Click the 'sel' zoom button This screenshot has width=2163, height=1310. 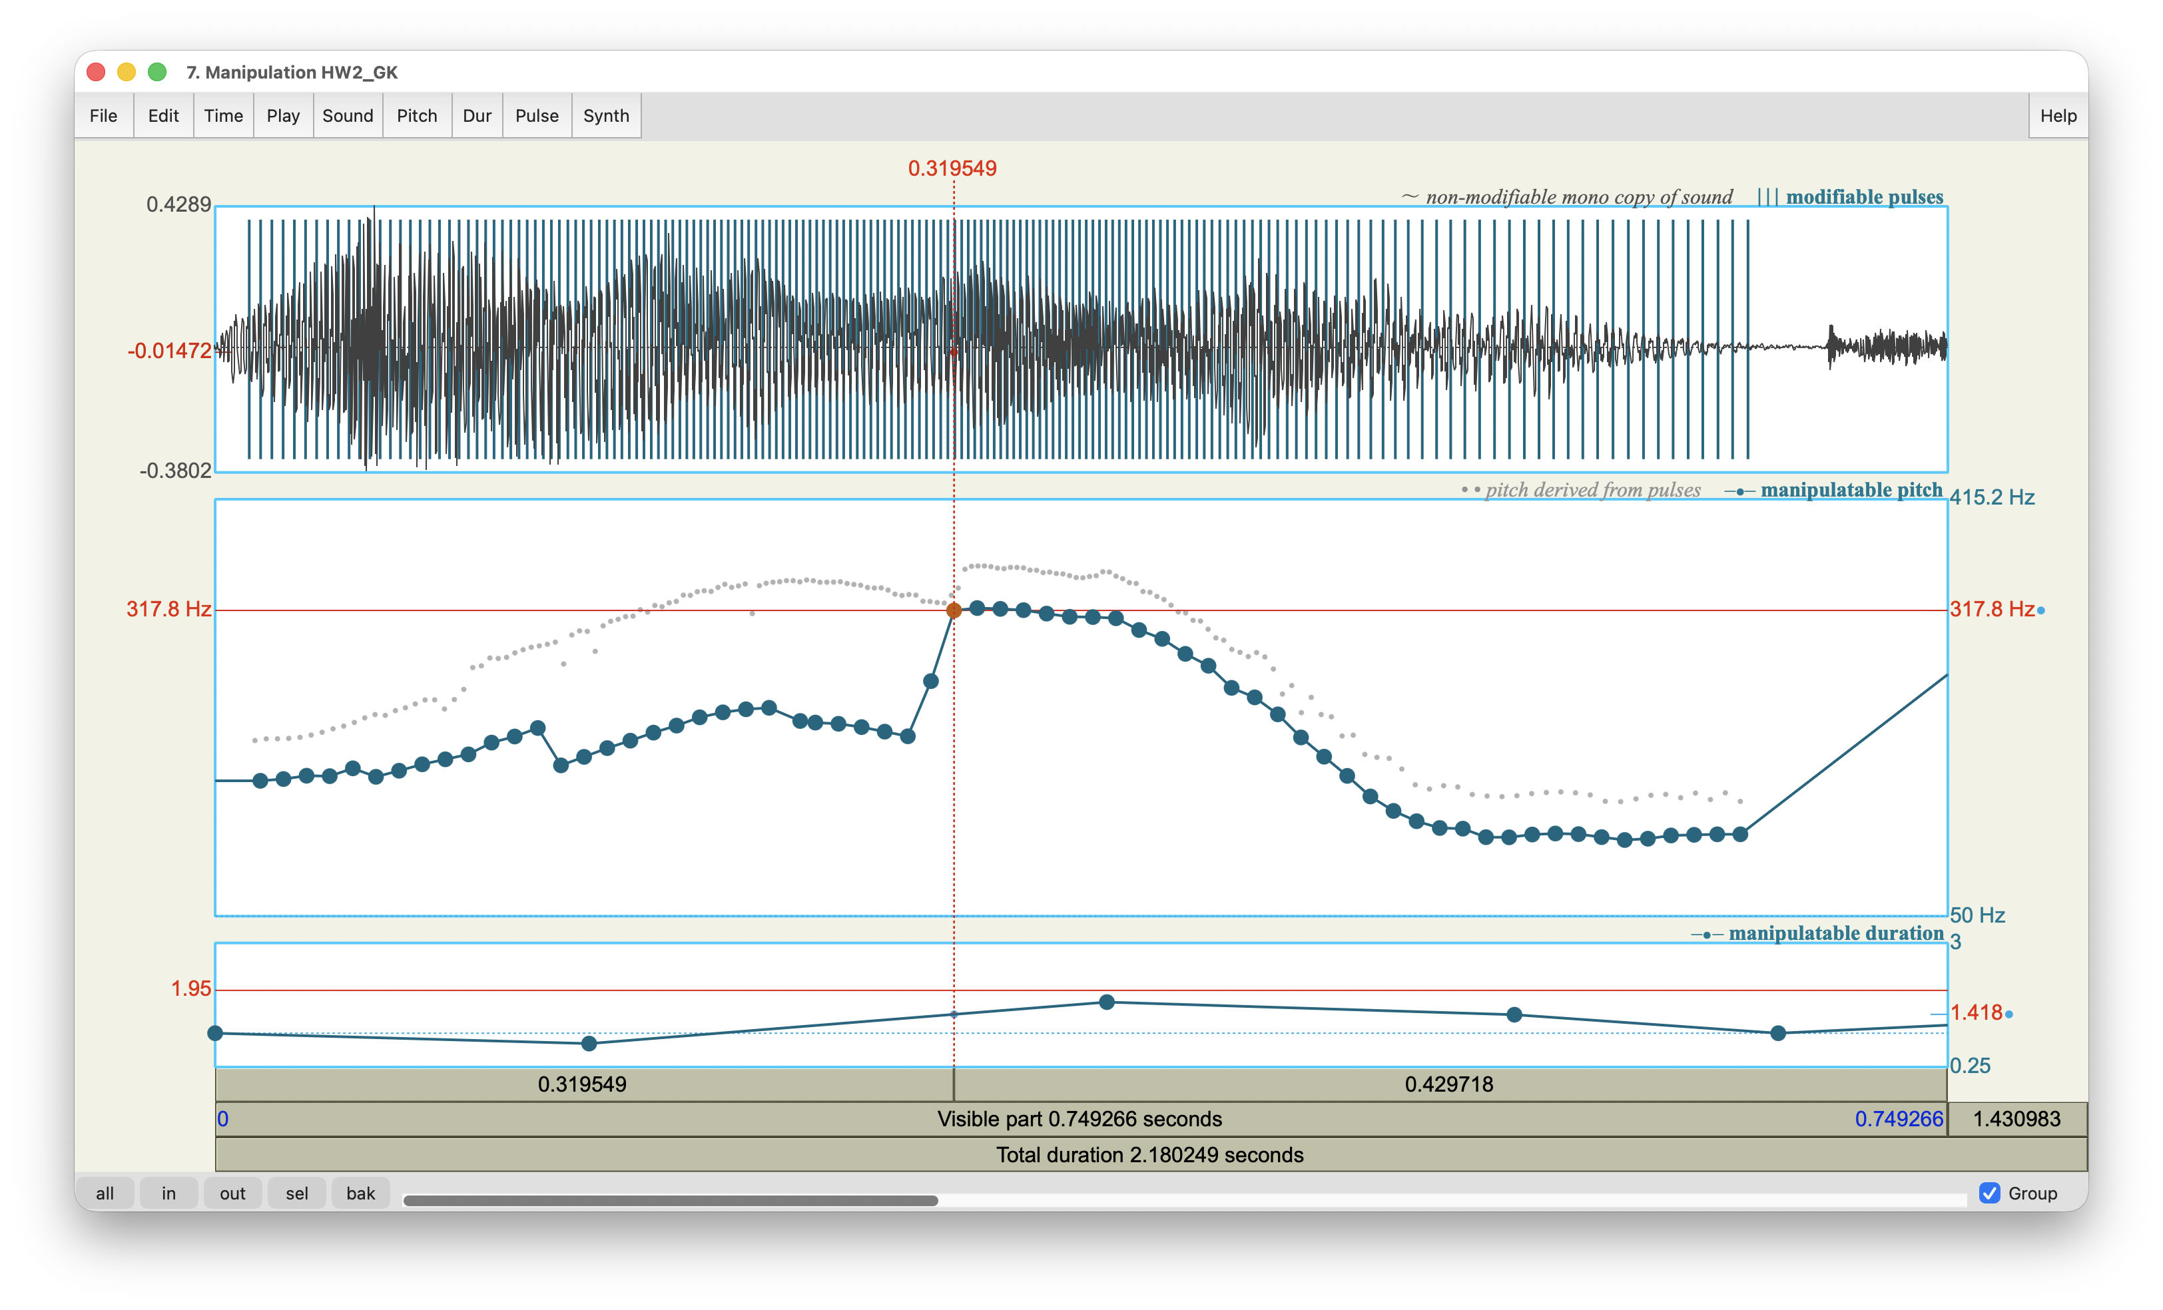pyautogui.click(x=297, y=1194)
